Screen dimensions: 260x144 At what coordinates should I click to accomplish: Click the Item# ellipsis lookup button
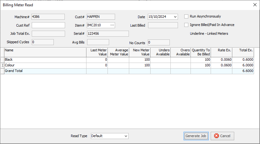tap(112, 25)
